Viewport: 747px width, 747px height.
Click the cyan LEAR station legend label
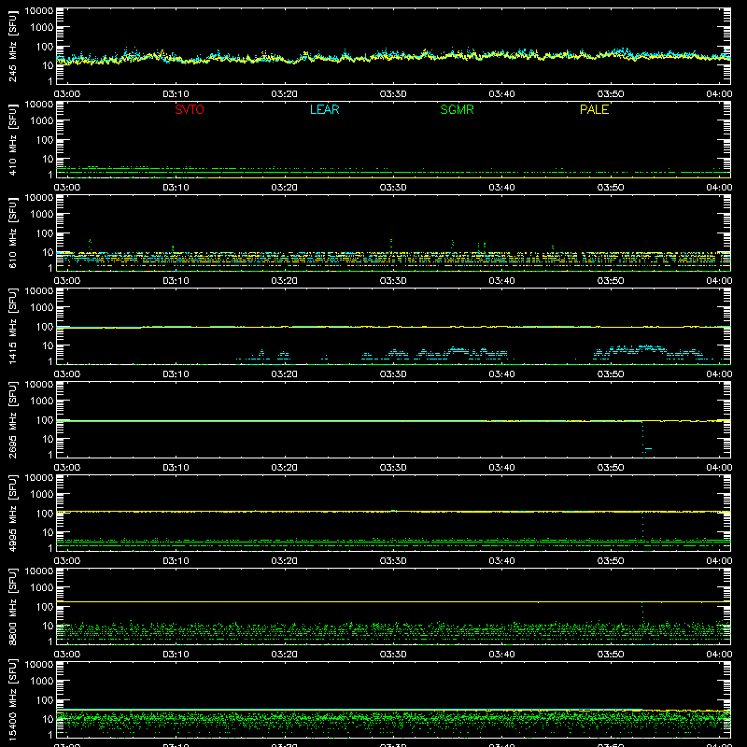click(x=324, y=109)
